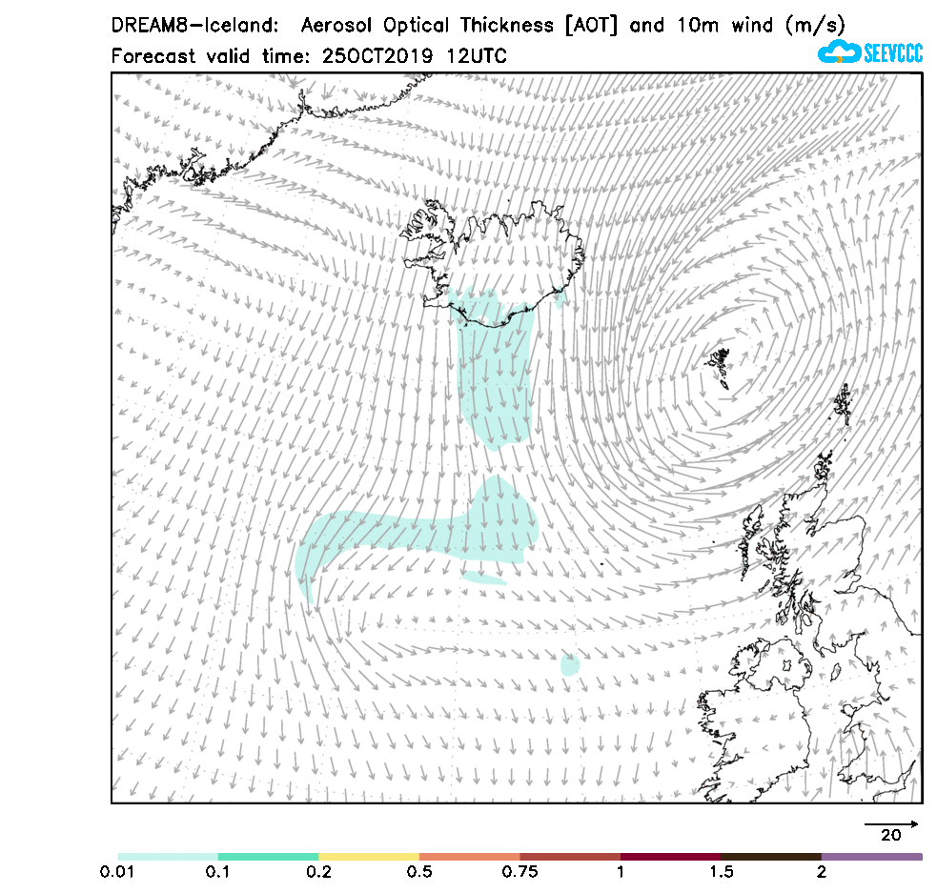Viewport: 937px width, 893px height.
Task: Select the purple color scale segment
Action: point(871,857)
